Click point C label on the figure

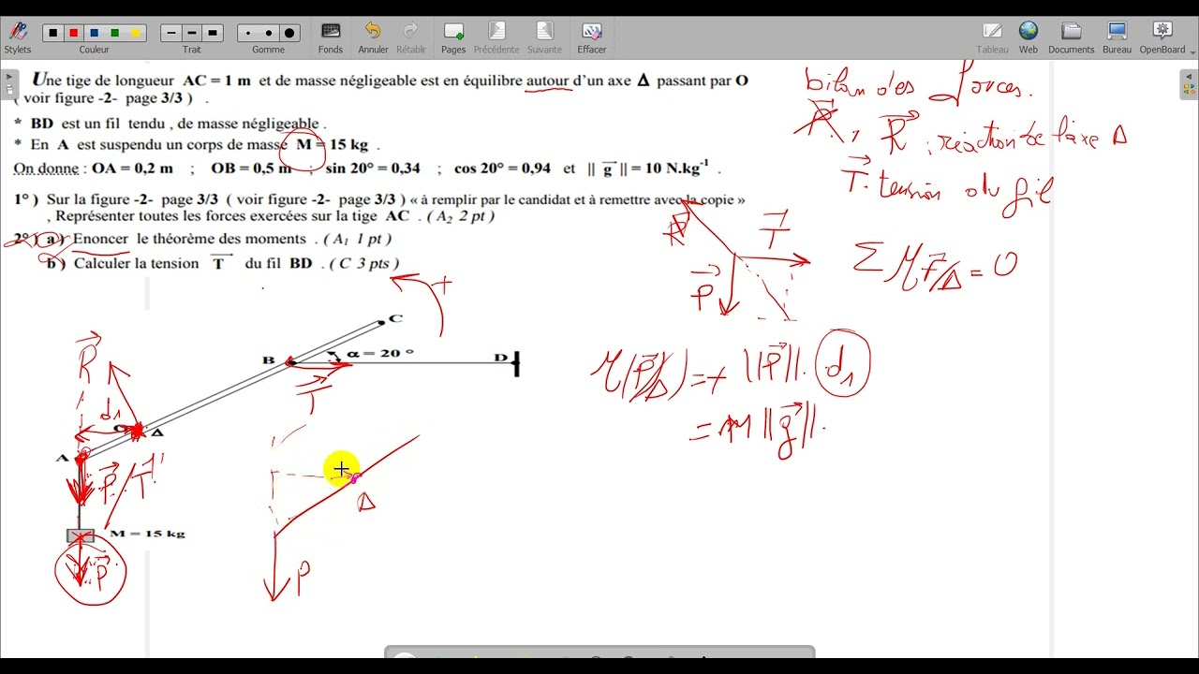pyautogui.click(x=395, y=318)
